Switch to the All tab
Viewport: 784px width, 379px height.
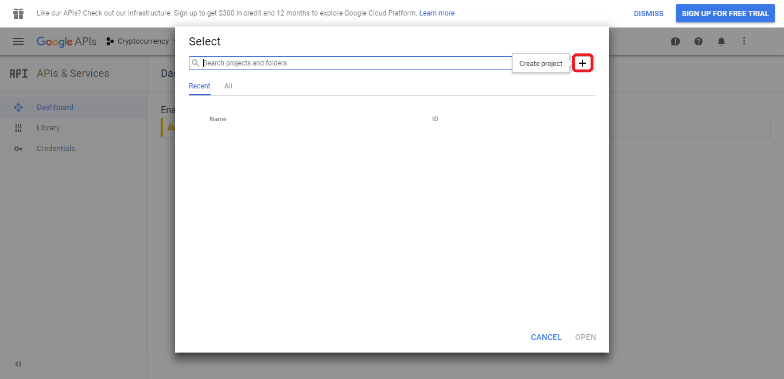(228, 86)
